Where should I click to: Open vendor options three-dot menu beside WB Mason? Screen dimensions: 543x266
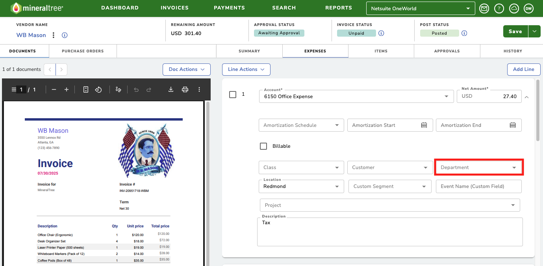coord(54,35)
